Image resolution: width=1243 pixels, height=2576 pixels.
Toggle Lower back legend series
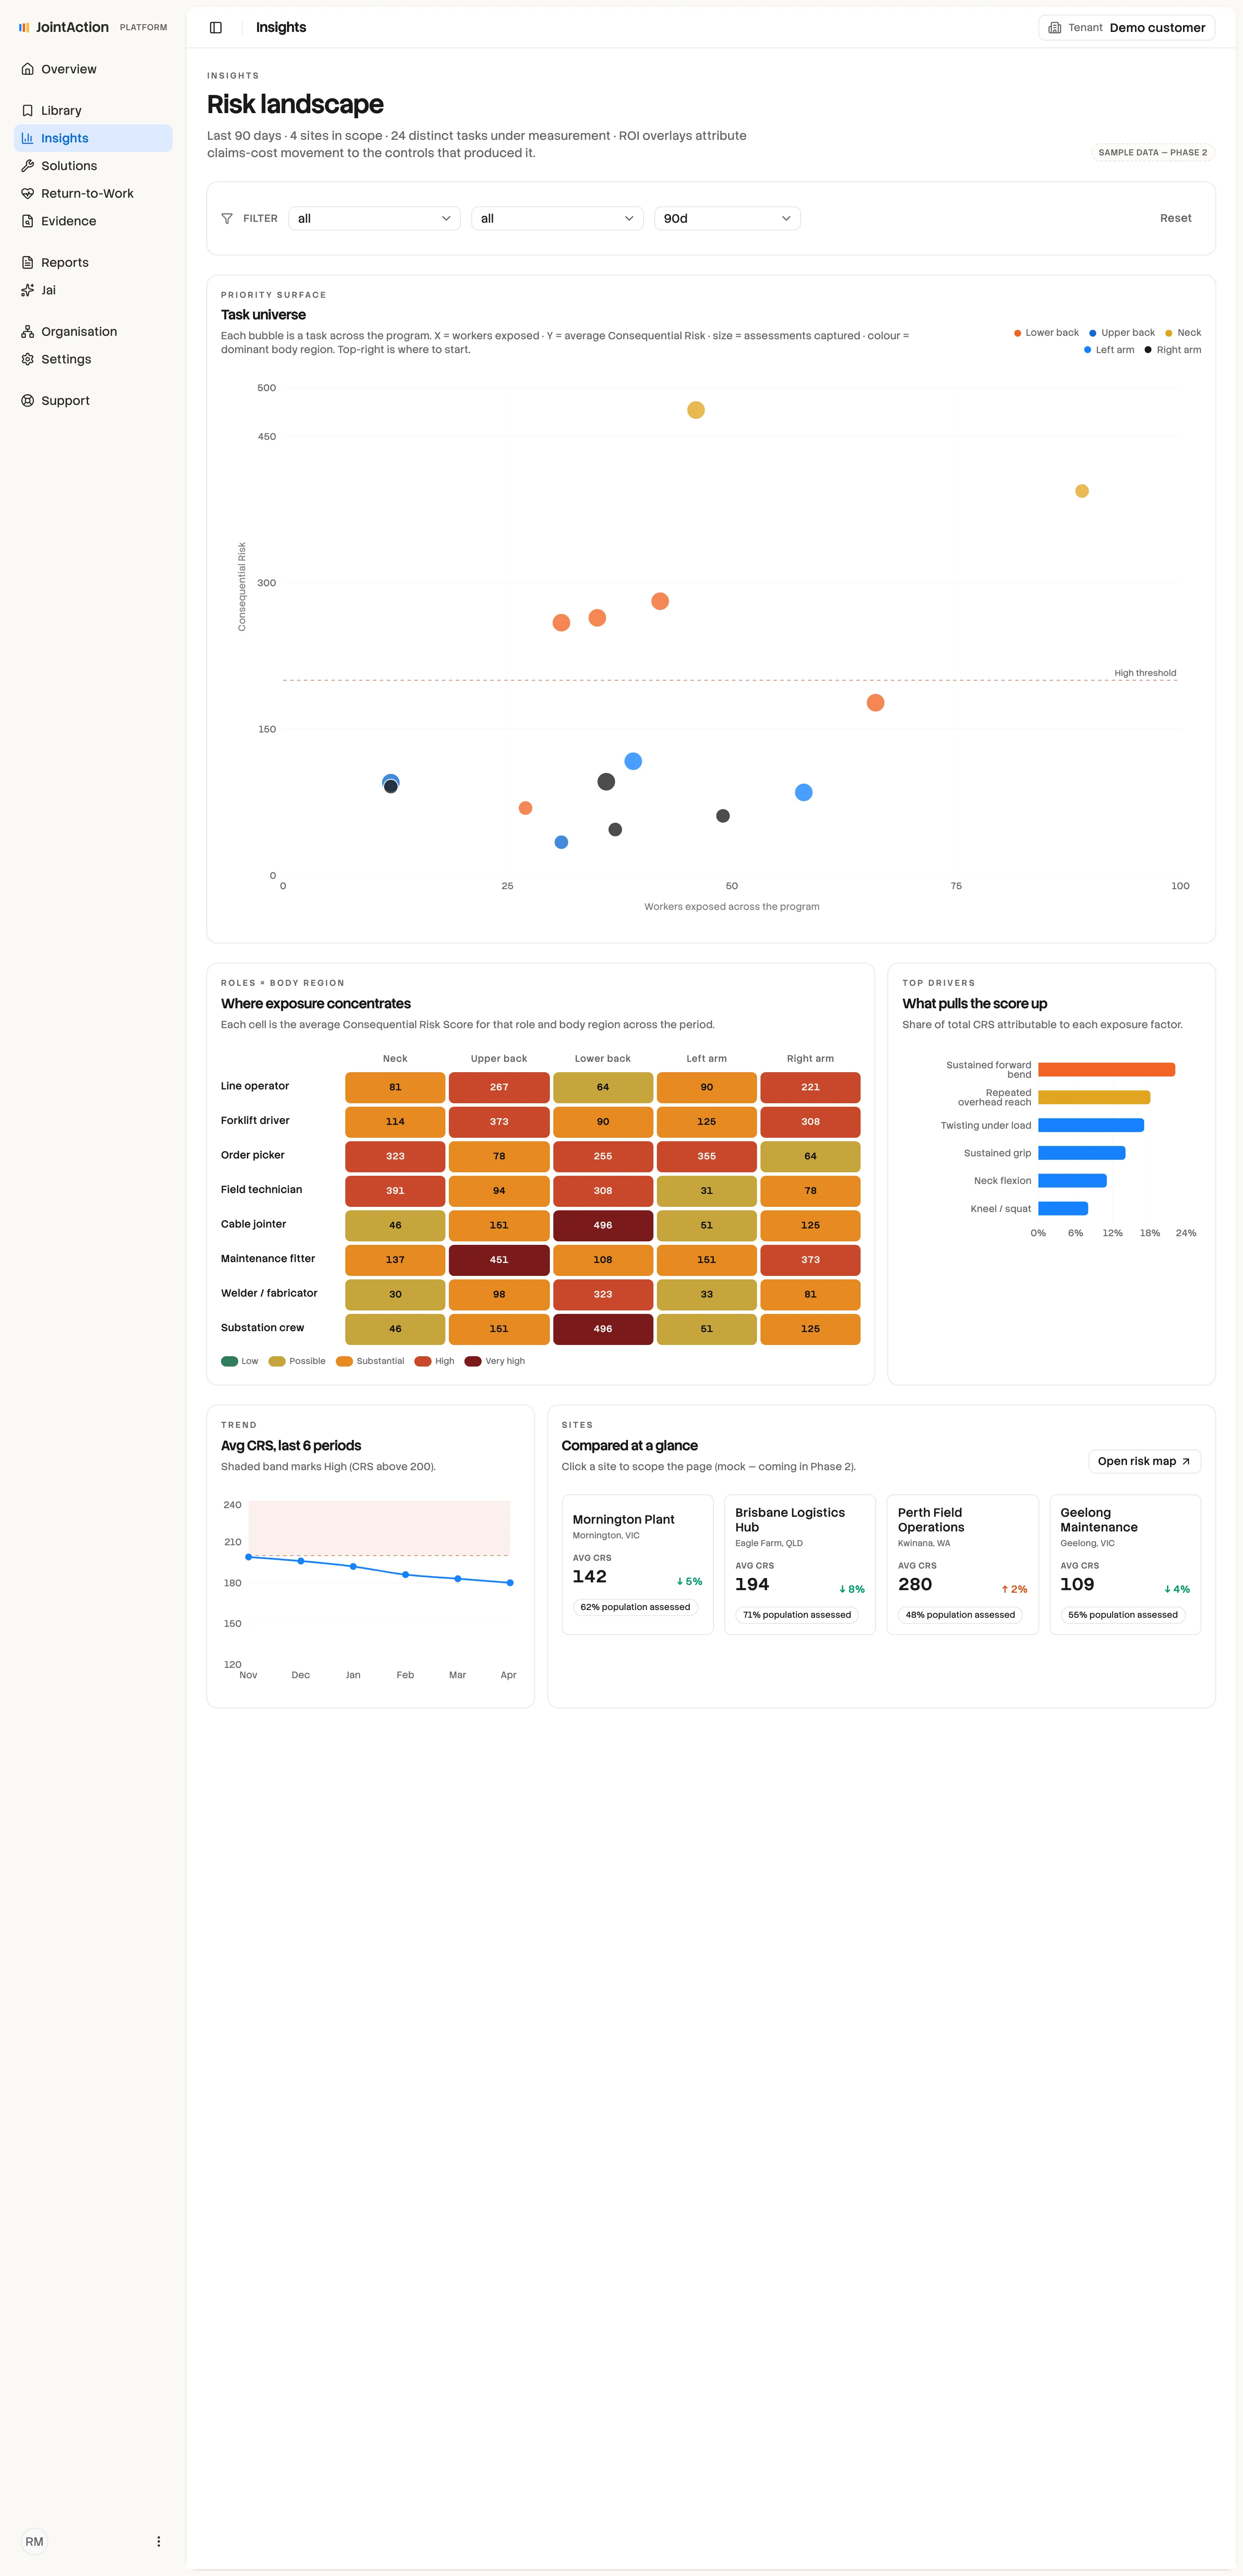pyautogui.click(x=1046, y=333)
